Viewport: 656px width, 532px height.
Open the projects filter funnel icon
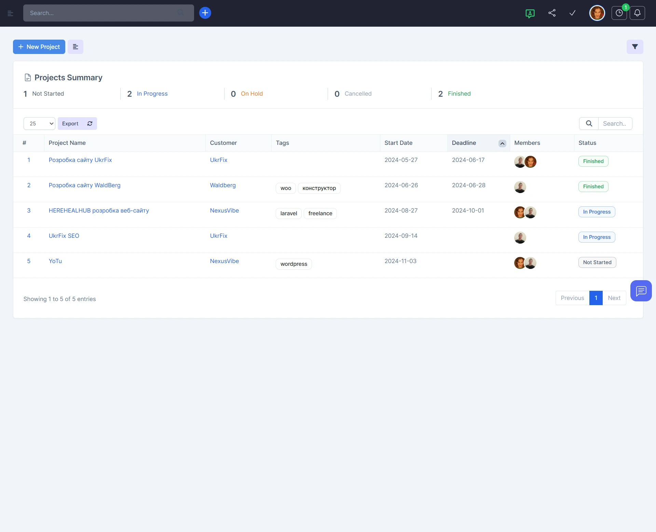point(635,47)
